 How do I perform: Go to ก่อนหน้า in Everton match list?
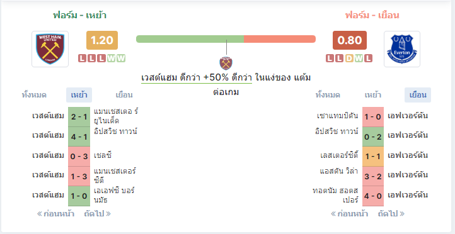[x=350, y=214]
